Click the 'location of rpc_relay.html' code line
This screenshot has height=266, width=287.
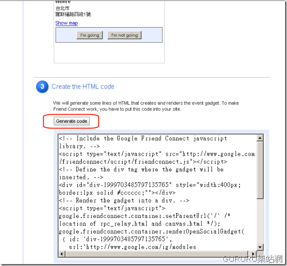(x=140, y=224)
